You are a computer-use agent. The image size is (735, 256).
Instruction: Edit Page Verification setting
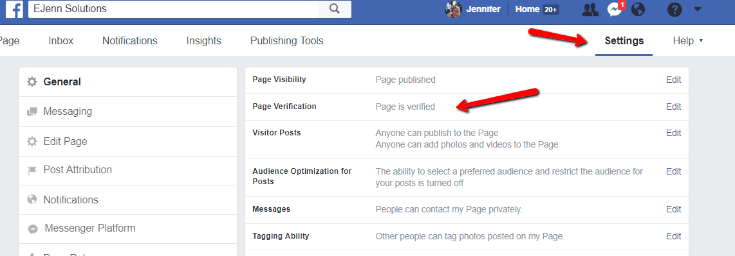pyautogui.click(x=674, y=107)
